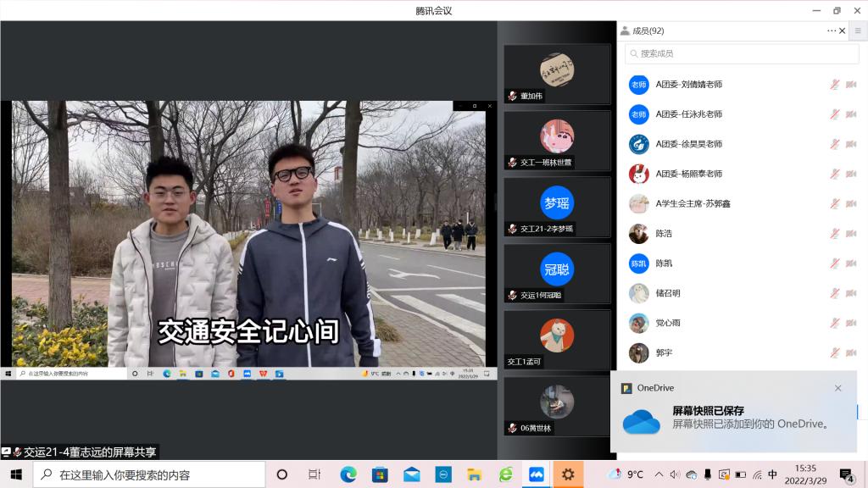This screenshot has width=868, height=488.
Task: Open File Explorer from the taskbar
Action: pos(475,474)
